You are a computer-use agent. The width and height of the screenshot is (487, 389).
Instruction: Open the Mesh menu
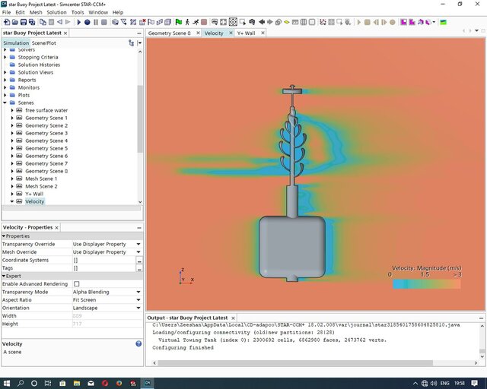pos(36,12)
